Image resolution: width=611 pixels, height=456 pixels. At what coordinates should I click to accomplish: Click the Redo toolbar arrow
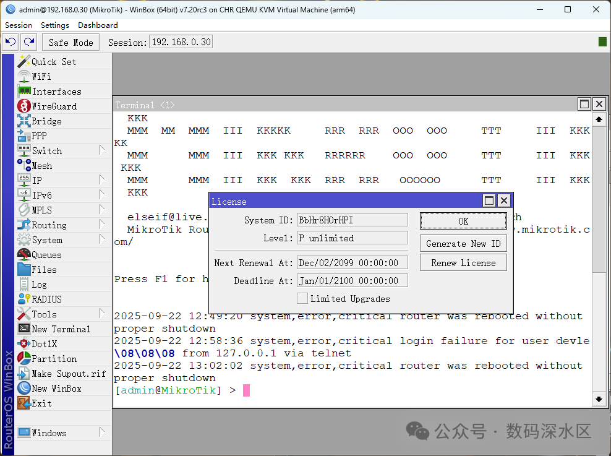[x=29, y=41]
